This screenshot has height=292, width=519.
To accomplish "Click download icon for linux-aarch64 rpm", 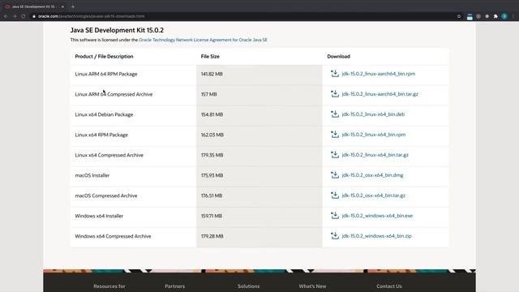I will 335,74.
